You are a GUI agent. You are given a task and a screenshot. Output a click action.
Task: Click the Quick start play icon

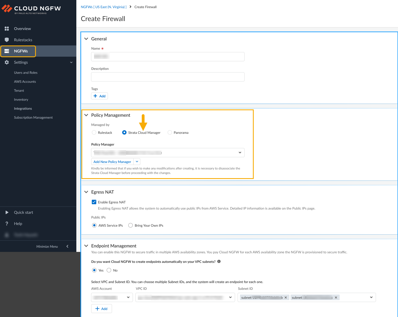[7, 212]
